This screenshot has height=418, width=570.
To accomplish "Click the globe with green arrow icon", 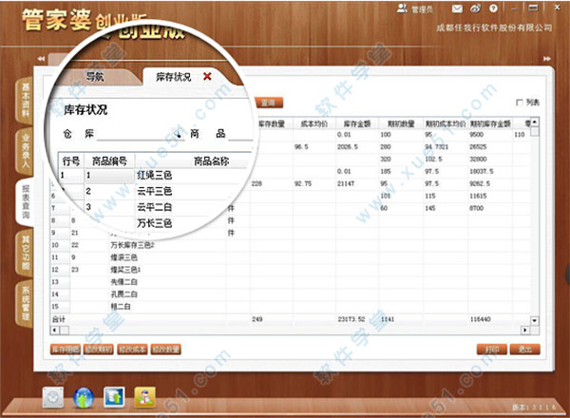I will pos(84,397).
